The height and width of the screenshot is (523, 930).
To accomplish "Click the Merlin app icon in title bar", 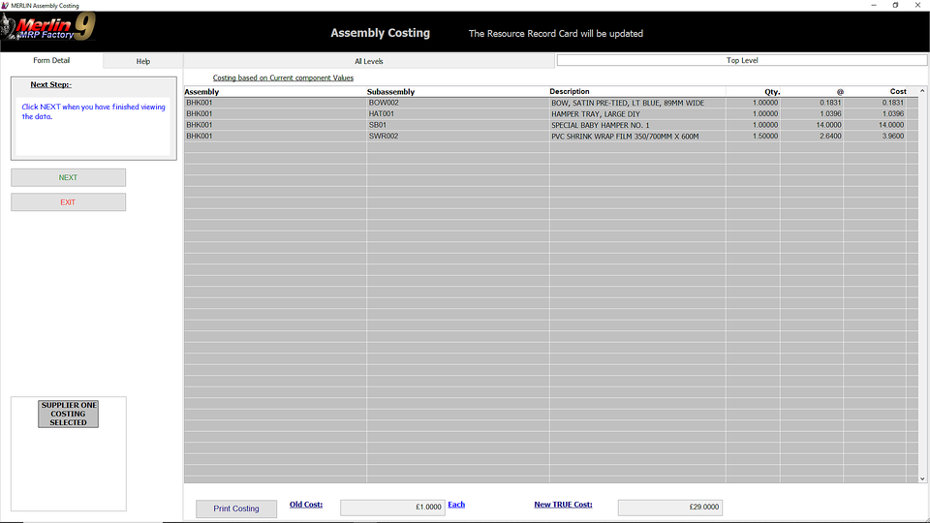I will (x=6, y=5).
